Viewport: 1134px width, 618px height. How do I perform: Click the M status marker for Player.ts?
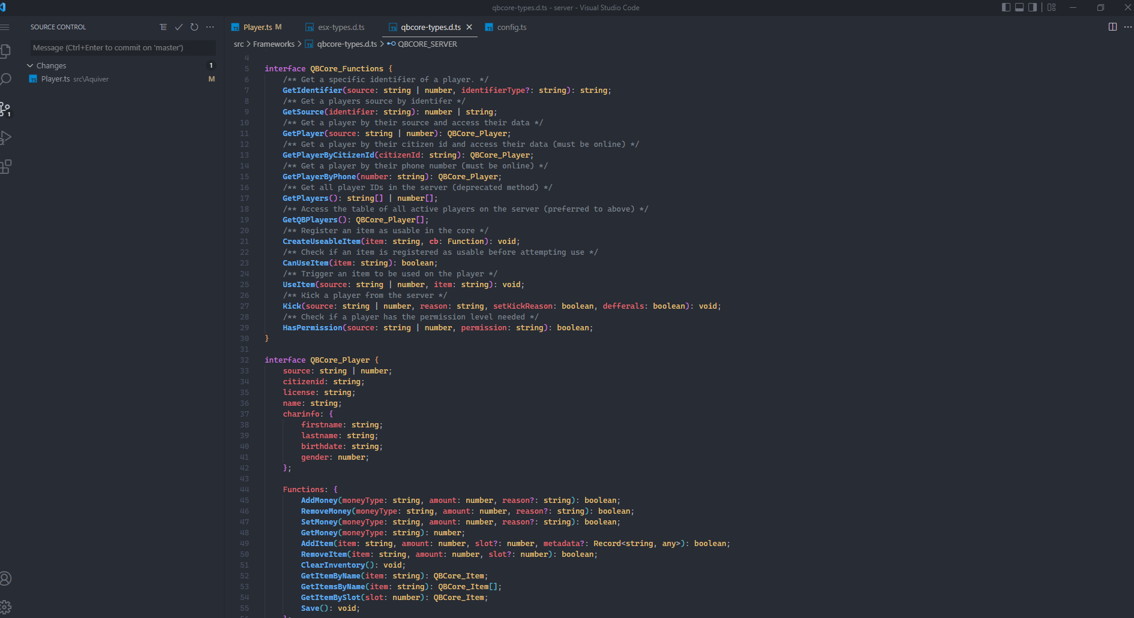click(211, 79)
